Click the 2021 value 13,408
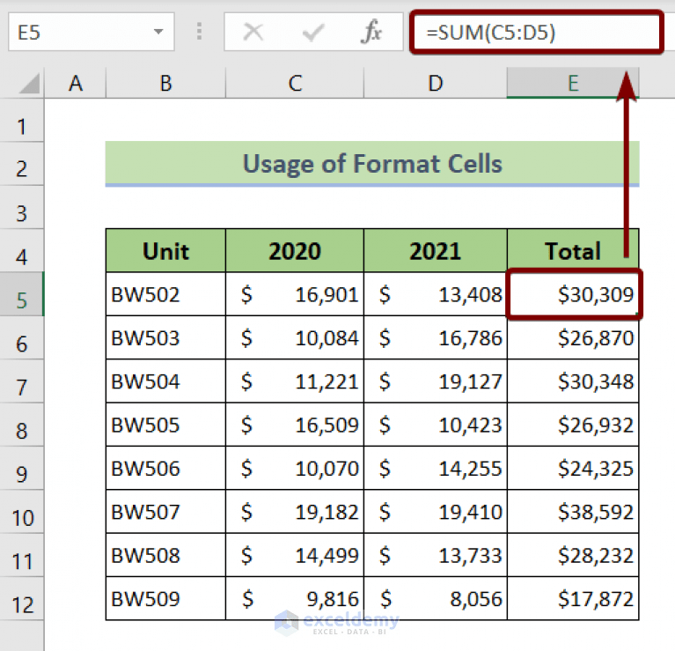 click(x=436, y=295)
